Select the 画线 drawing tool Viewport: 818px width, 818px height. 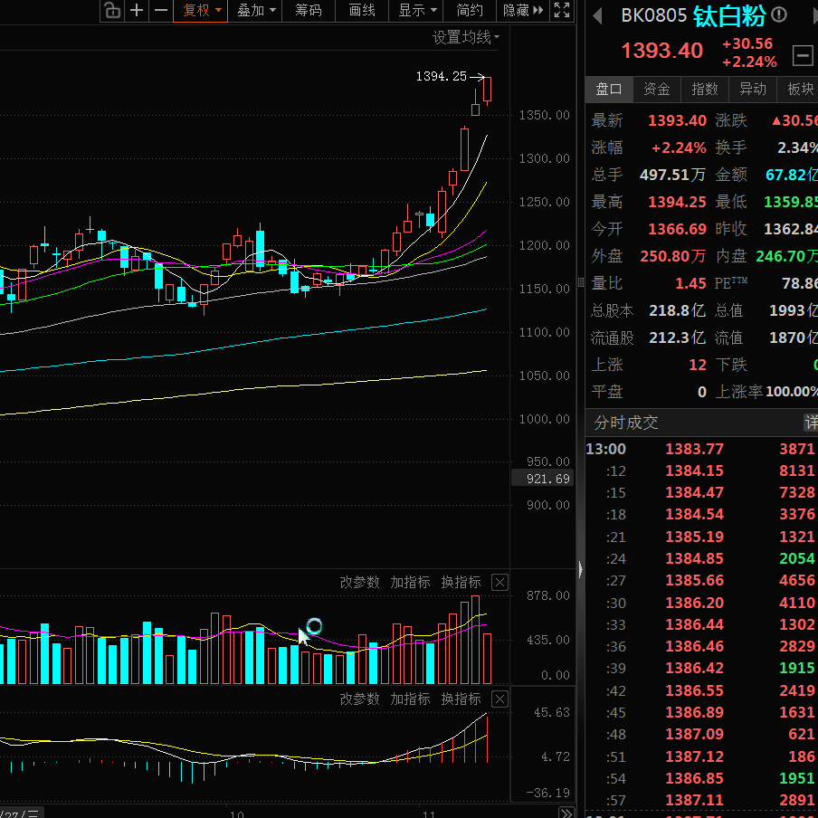(x=362, y=11)
